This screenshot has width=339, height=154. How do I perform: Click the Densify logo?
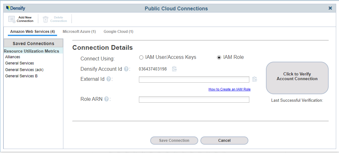(x=16, y=8)
